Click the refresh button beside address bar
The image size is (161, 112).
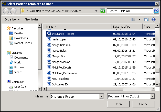(x=103, y=11)
